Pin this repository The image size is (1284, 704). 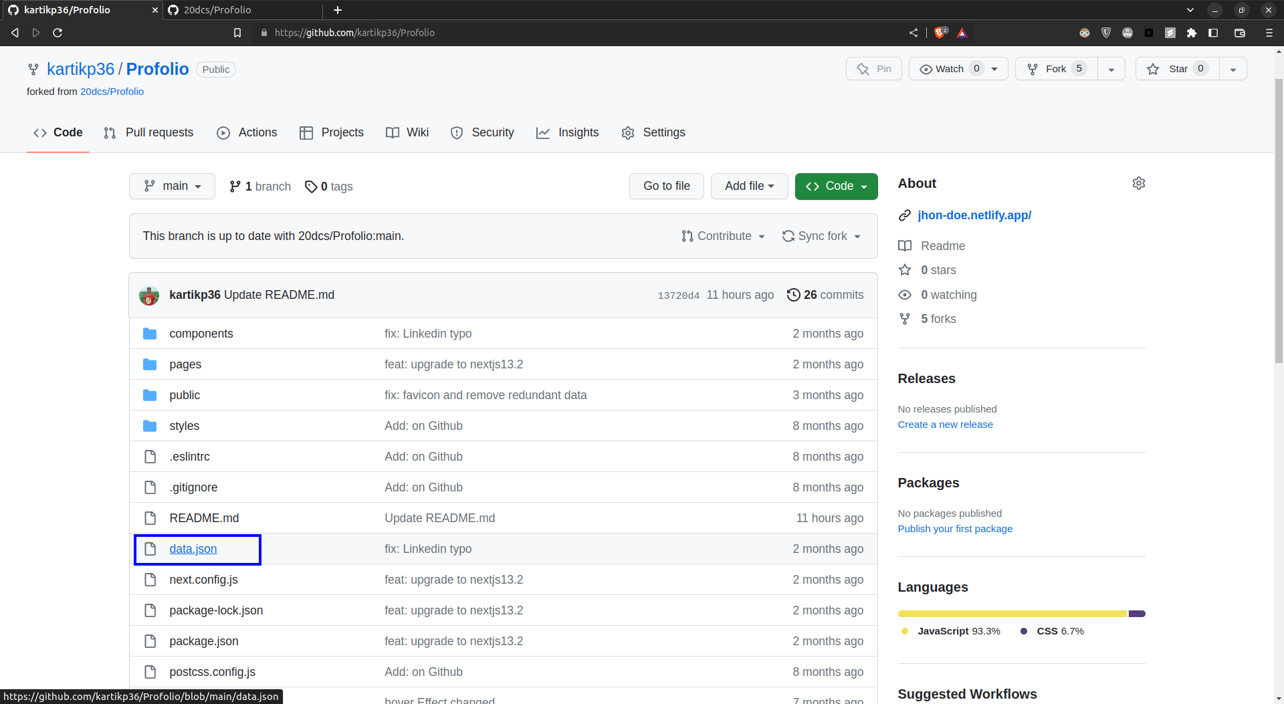click(x=873, y=68)
